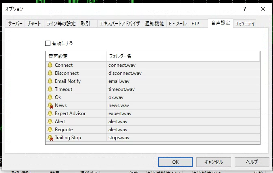273x173 pixels.
Task: Click the bell icon beside Expert Advisor
Action: [x=50, y=113]
